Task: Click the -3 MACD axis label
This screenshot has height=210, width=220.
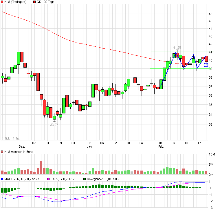Action: (211, 208)
